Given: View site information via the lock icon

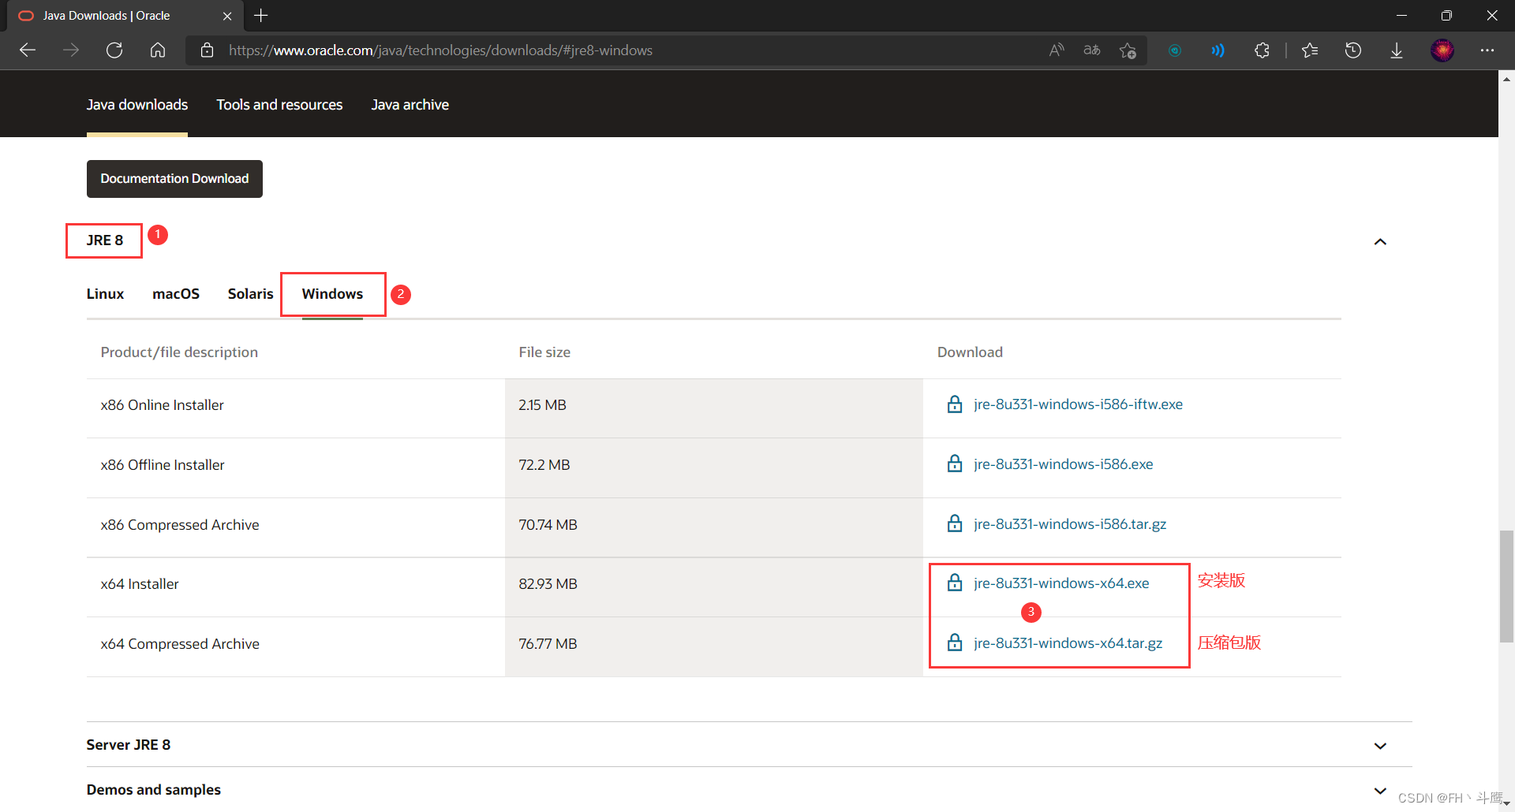Looking at the screenshot, I should click(x=208, y=50).
